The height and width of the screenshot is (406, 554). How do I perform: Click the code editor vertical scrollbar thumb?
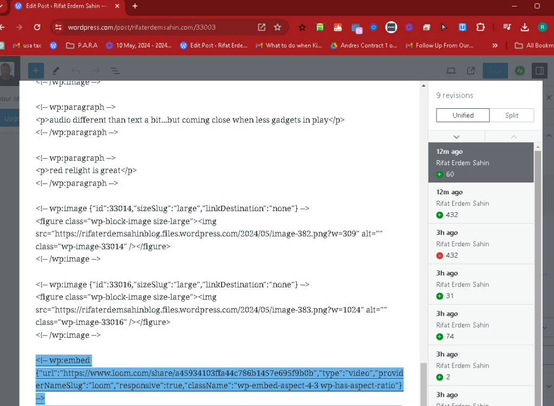pyautogui.click(x=423, y=384)
